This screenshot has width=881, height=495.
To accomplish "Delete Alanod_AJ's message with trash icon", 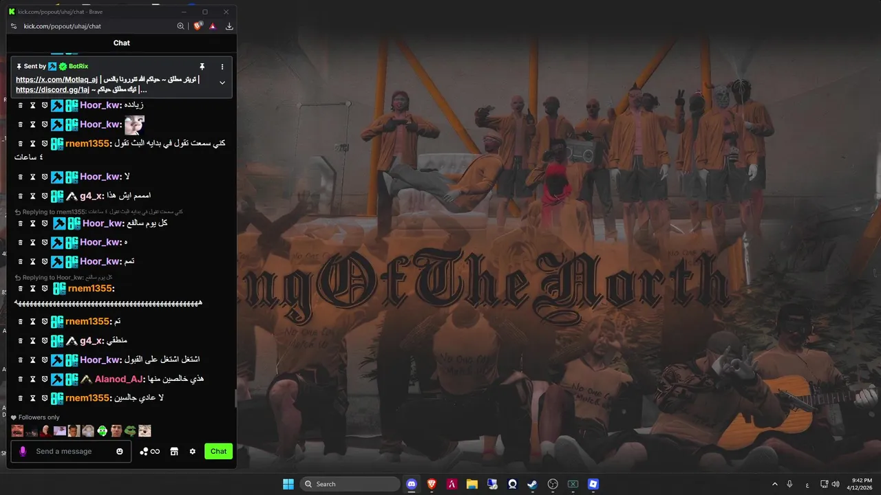I will 21,379.
